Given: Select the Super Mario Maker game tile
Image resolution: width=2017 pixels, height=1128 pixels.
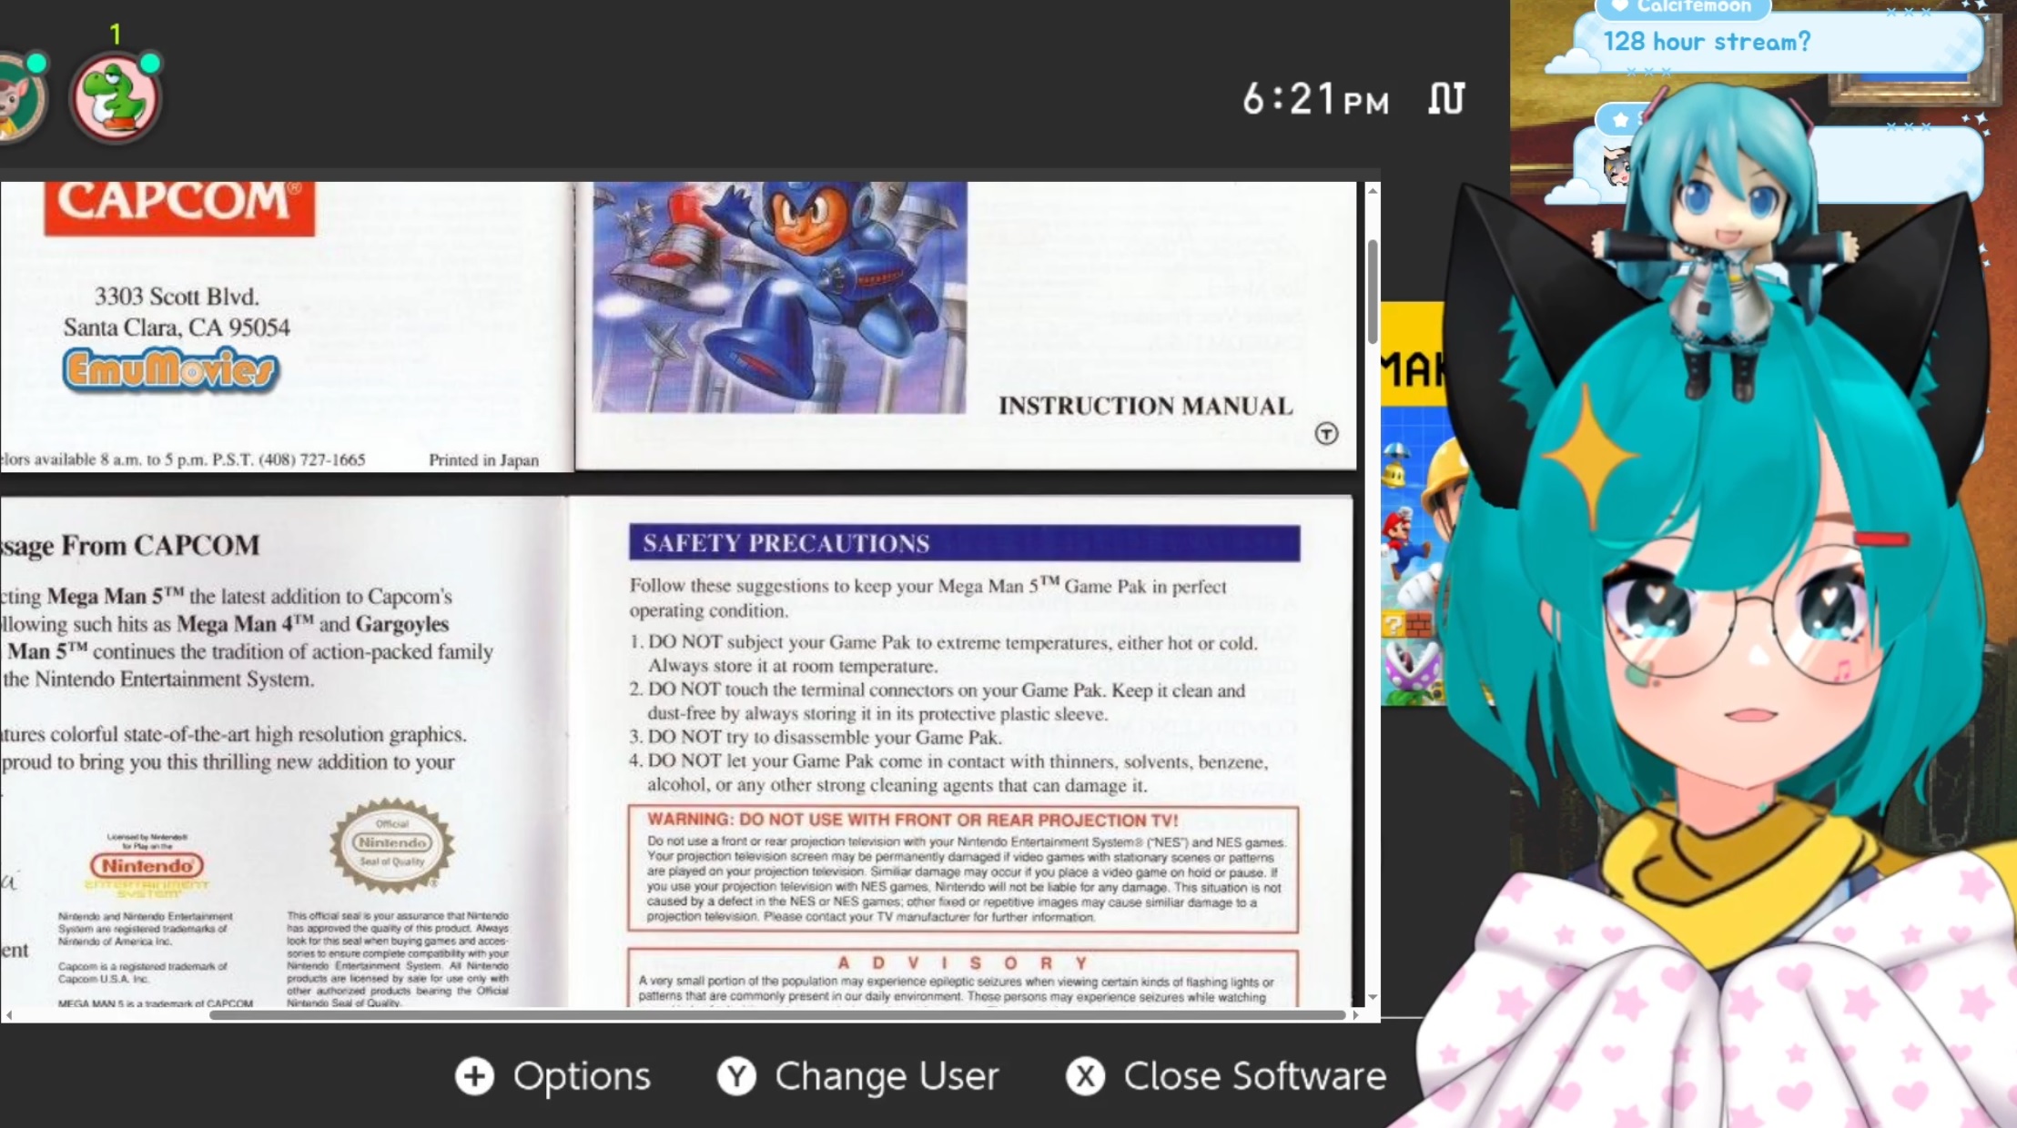Looking at the screenshot, I should (1411, 509).
